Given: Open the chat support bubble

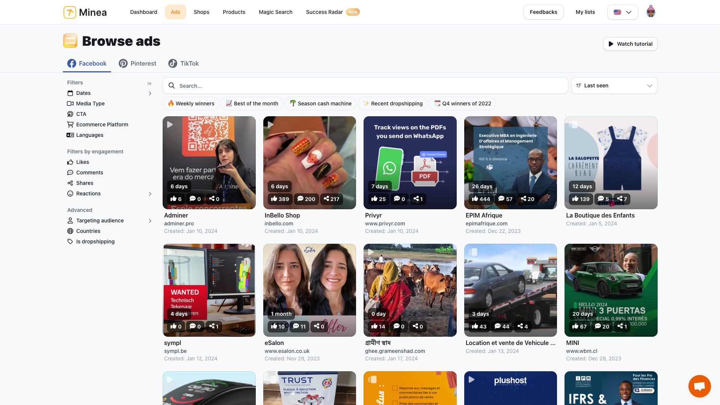Looking at the screenshot, I should [x=699, y=386].
